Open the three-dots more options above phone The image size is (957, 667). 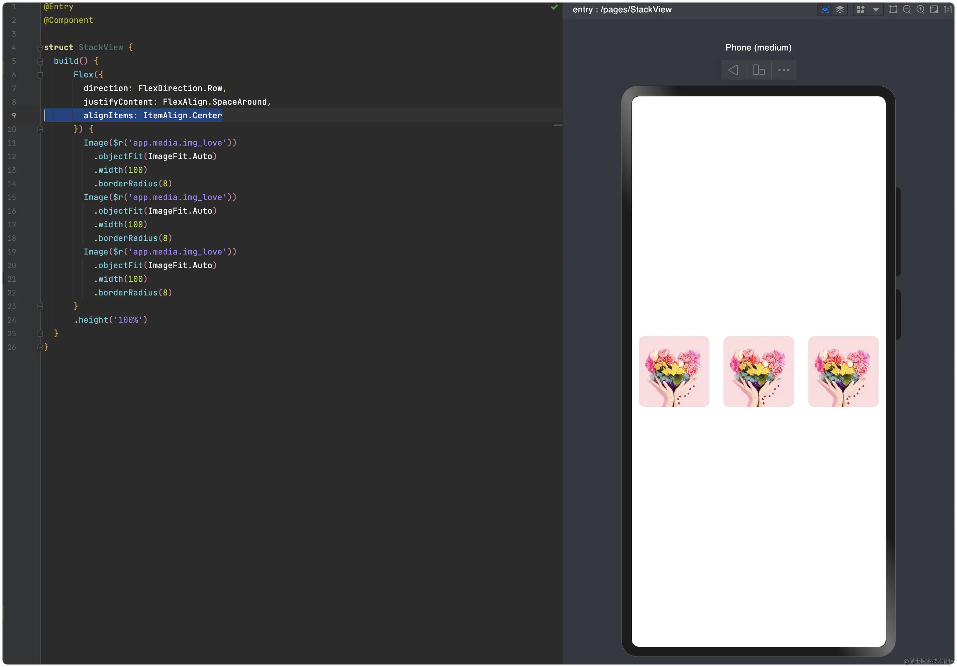(x=783, y=70)
